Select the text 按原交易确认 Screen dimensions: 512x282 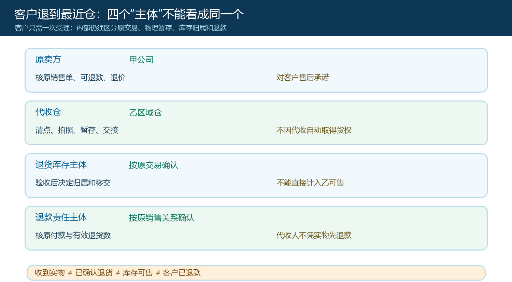[x=154, y=165]
